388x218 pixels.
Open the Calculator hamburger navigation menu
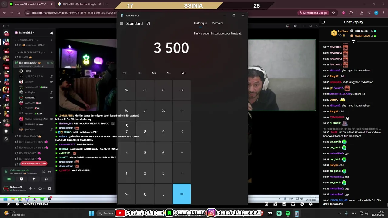(x=122, y=23)
